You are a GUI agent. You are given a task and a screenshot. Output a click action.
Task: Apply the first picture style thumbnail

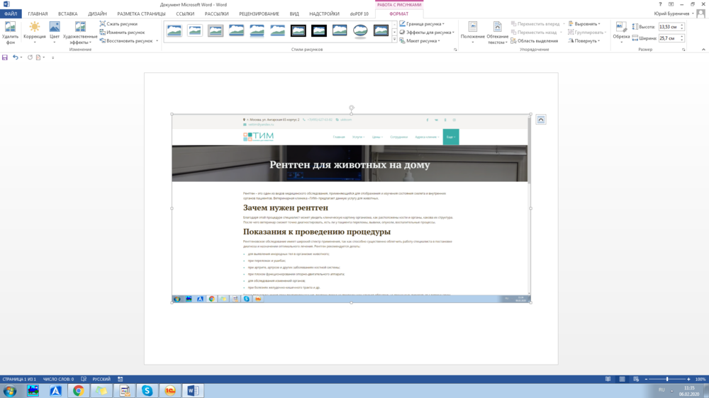pyautogui.click(x=174, y=30)
